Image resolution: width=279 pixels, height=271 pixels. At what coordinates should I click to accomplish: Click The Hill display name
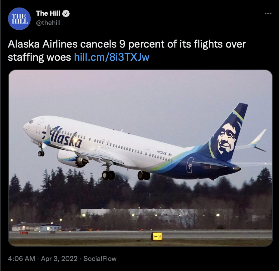pos(48,13)
